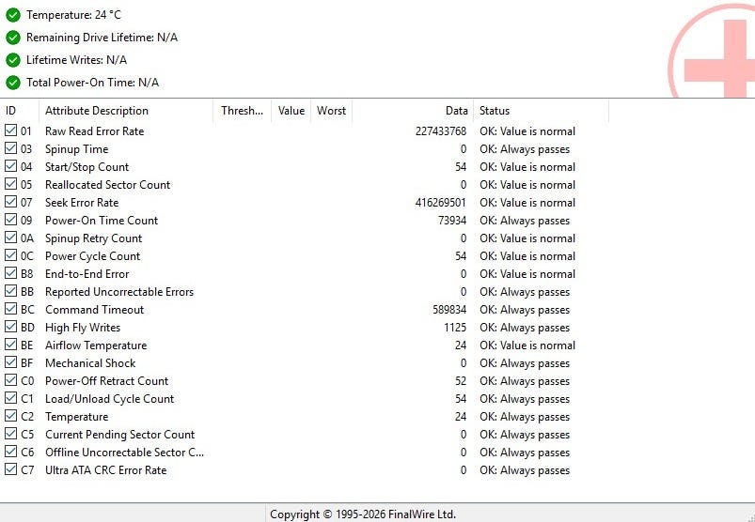Click the data value 73934
The image size is (755, 522).
pyautogui.click(x=452, y=220)
